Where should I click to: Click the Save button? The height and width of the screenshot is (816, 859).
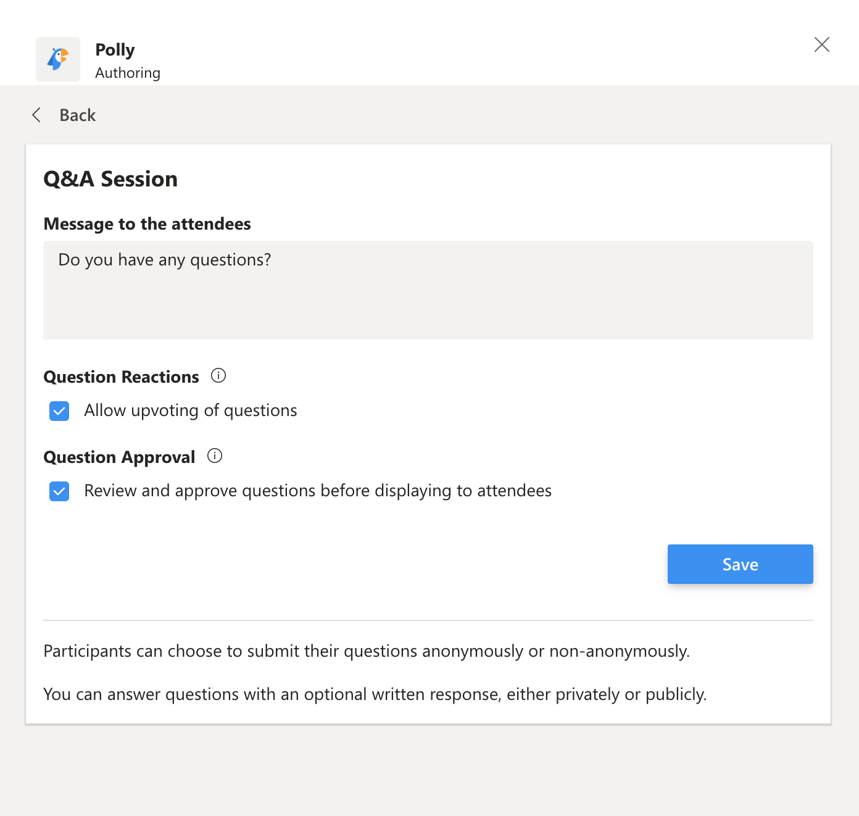pyautogui.click(x=740, y=564)
